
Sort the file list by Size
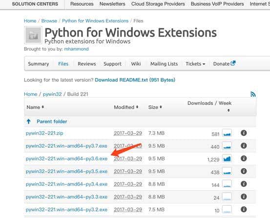pos(155,107)
